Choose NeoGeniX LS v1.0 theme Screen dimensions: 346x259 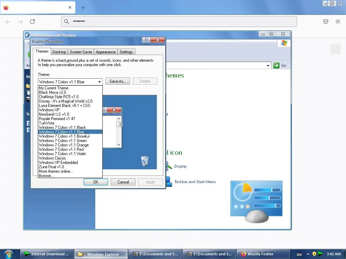pyautogui.click(x=70, y=114)
